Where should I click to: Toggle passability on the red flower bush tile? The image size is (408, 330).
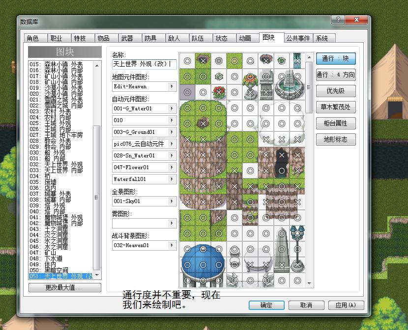219,92
